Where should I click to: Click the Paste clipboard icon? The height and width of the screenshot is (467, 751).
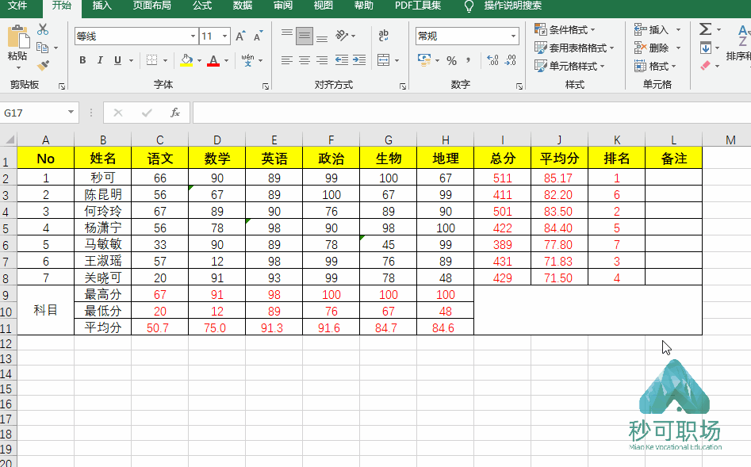(17, 37)
